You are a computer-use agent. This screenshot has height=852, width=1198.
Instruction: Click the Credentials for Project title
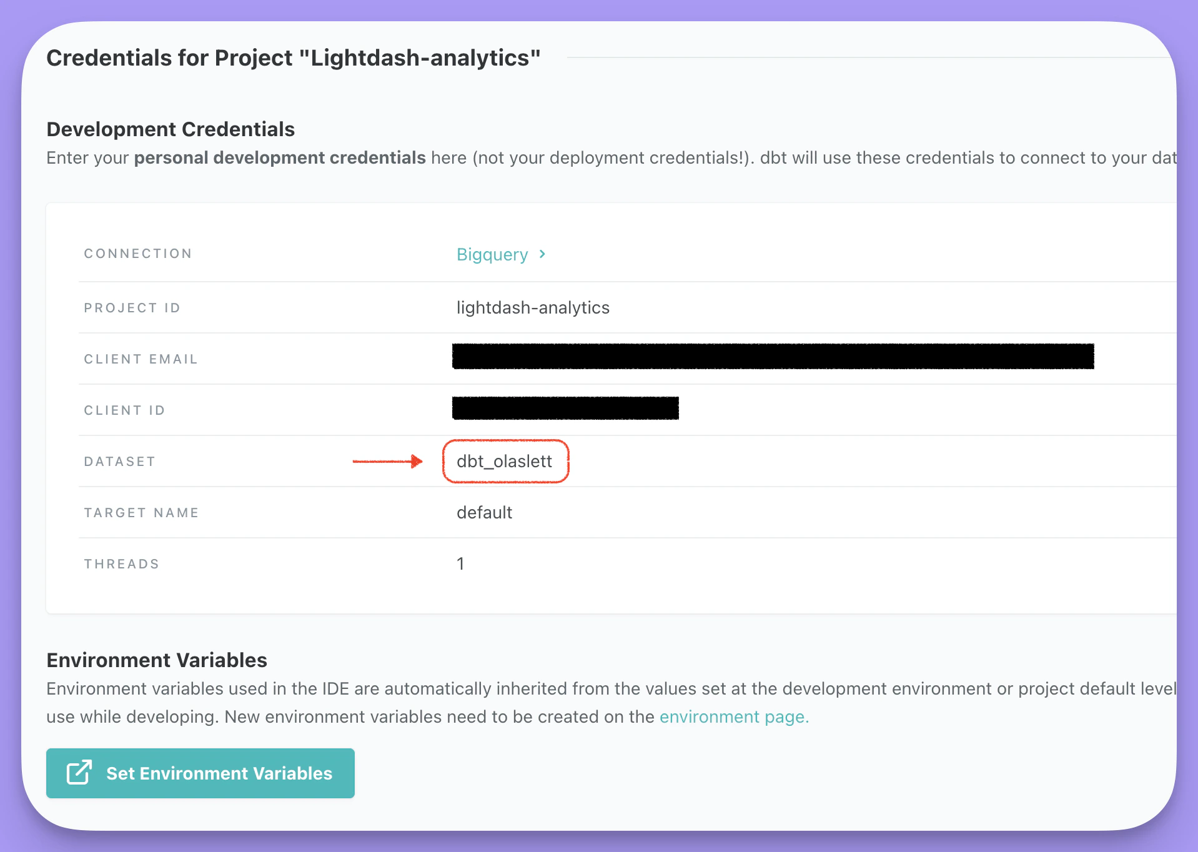tap(294, 58)
